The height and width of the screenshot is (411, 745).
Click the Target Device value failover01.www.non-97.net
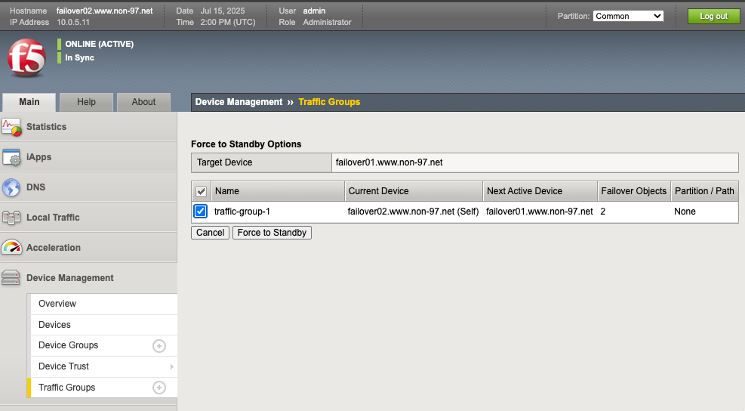coord(389,162)
